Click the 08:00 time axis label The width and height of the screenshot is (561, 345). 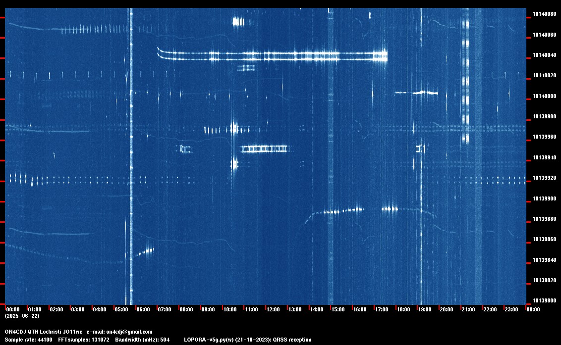(186, 309)
